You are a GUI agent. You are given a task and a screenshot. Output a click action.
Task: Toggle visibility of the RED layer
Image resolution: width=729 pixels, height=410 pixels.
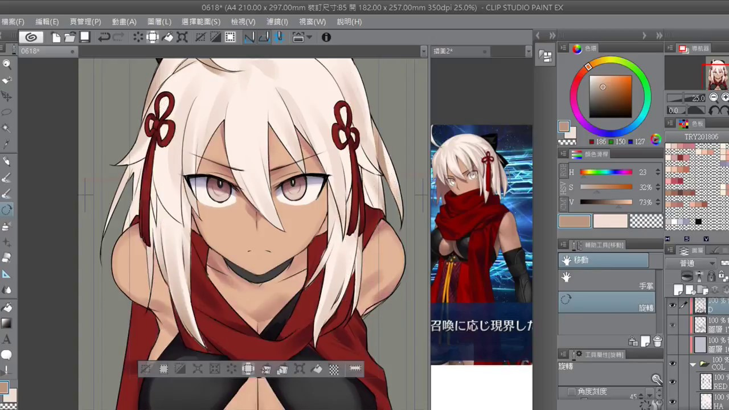coord(673,382)
